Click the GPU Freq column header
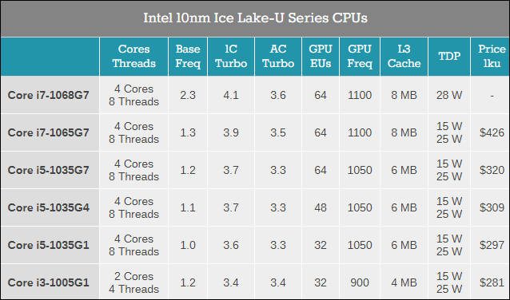The height and width of the screenshot is (300, 510). [x=360, y=56]
